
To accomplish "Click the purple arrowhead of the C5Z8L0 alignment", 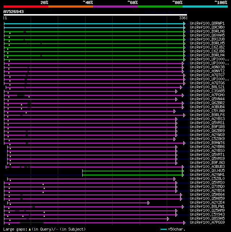I will coord(175,179).
